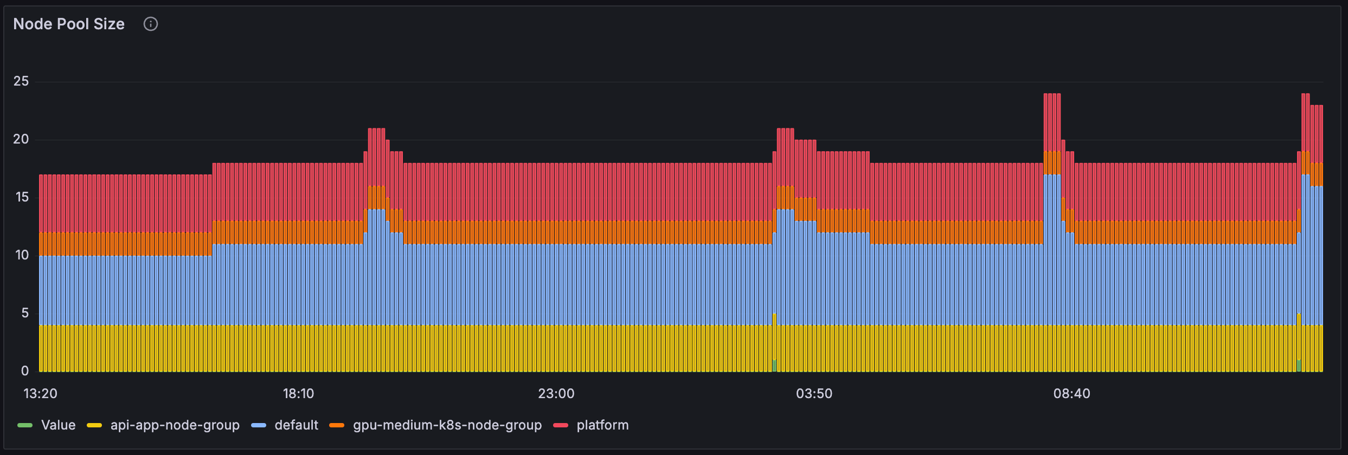
Task: Click the 23:00 time axis label
Action: [556, 394]
